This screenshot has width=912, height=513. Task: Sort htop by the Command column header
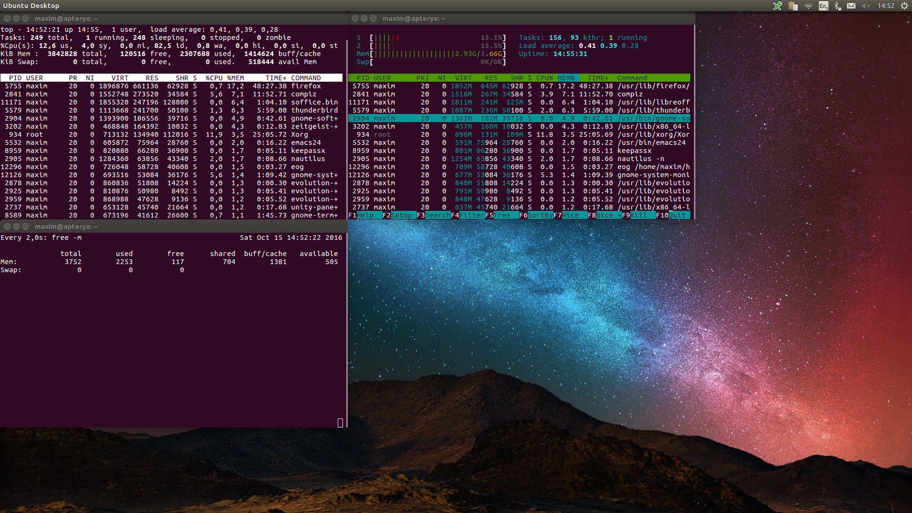(632, 78)
